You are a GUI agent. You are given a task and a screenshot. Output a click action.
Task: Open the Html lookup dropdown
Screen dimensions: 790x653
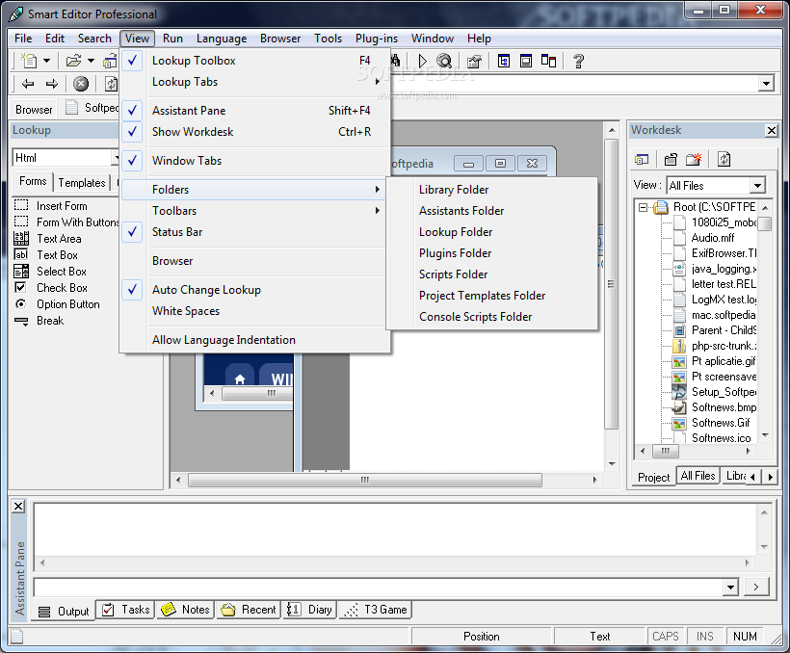pyautogui.click(x=116, y=158)
